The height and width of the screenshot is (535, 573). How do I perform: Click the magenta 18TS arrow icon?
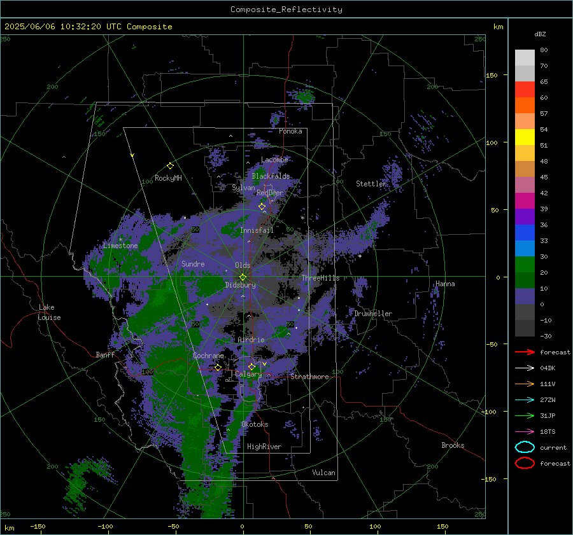tap(525, 431)
